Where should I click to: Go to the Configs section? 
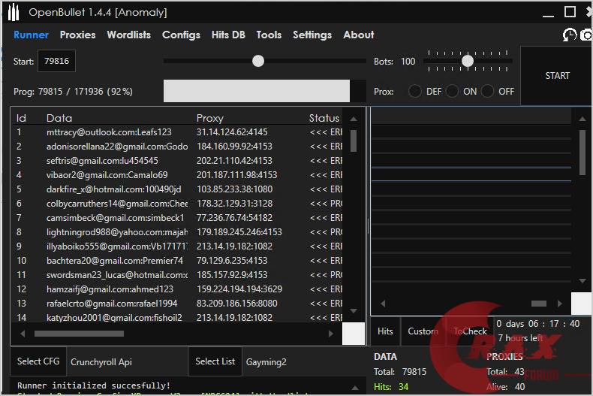(181, 35)
